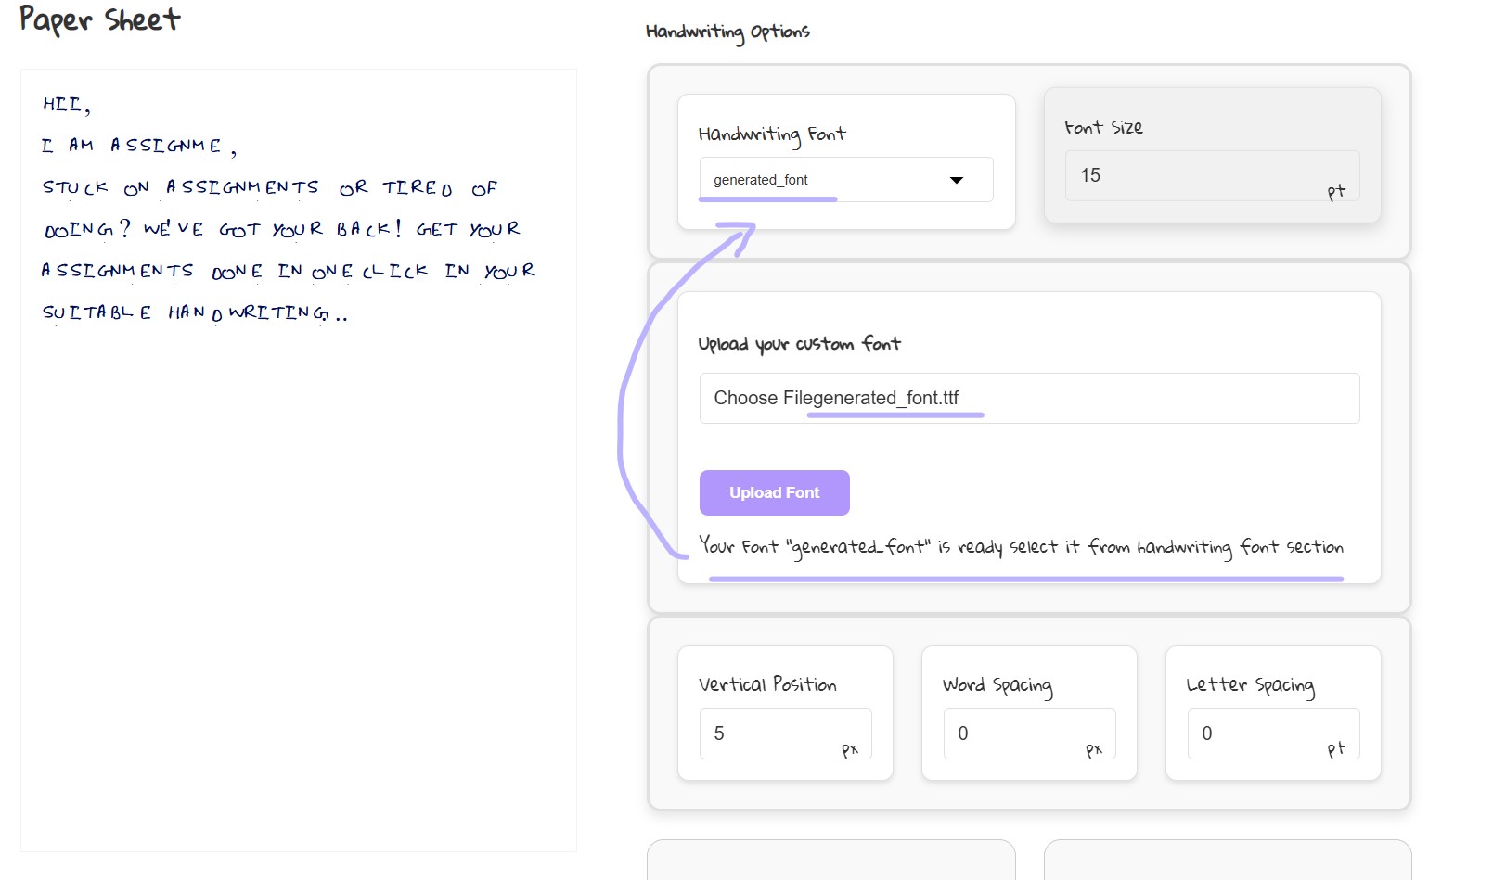Click the Letter Spacing label

point(1250,685)
